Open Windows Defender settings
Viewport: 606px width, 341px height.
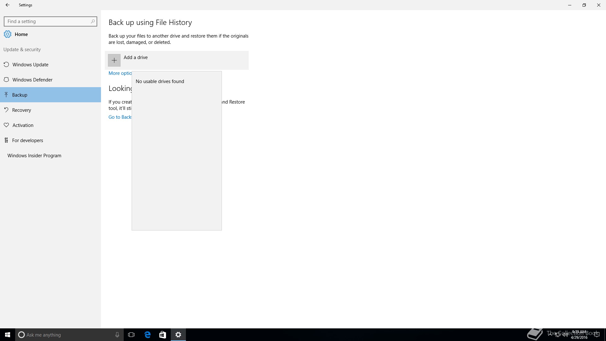click(x=50, y=80)
